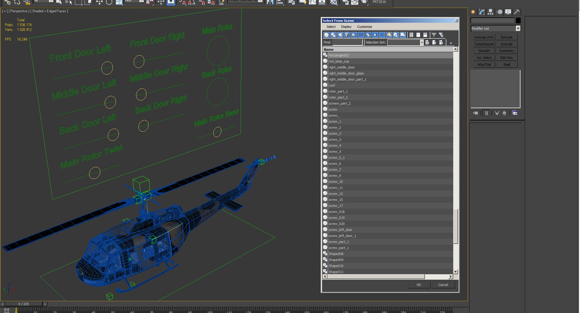Image resolution: width=580 pixels, height=313 pixels.
Task: Click the Unwrap UVW modifier button
Action: tap(484, 37)
